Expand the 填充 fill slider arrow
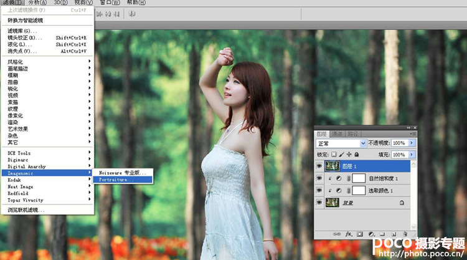 coord(412,155)
